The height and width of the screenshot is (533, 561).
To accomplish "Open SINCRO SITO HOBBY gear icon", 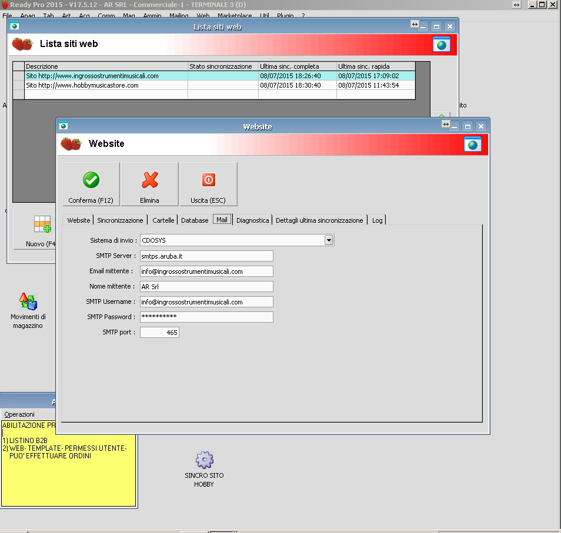I will click(x=204, y=470).
